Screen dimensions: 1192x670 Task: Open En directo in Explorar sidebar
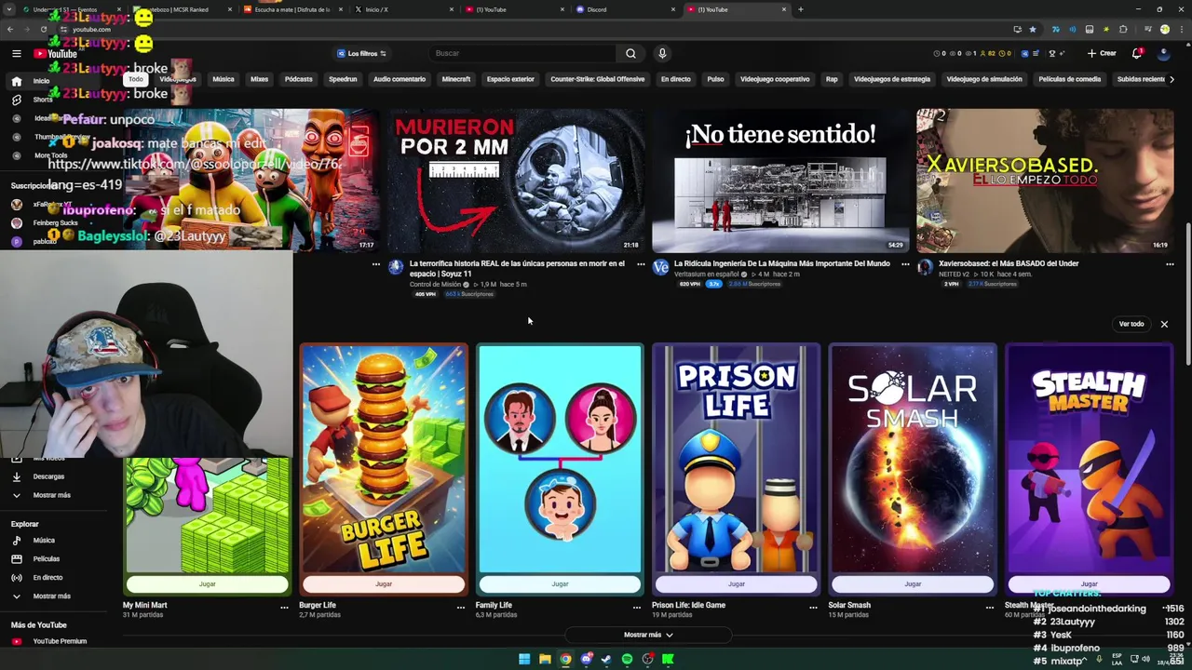[x=47, y=578]
